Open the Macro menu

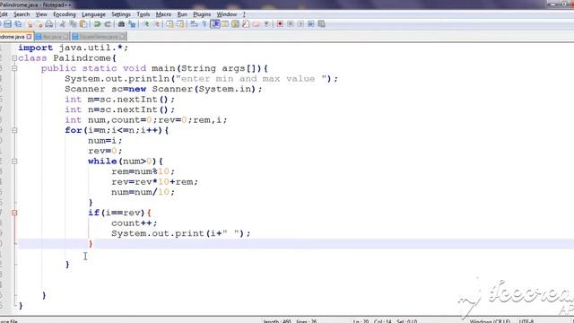(163, 14)
